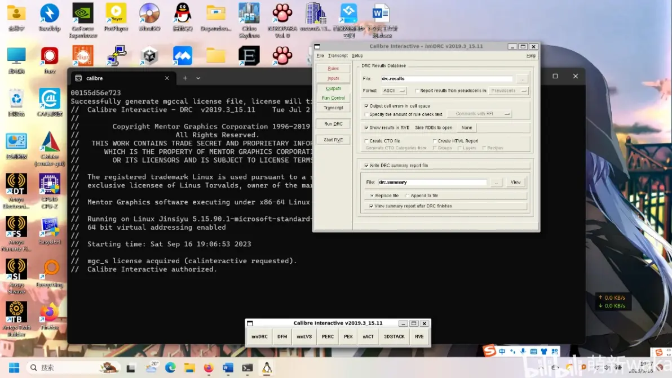672x378 pixels.
Task: Browse for the drc.summary file
Action: tap(496, 183)
